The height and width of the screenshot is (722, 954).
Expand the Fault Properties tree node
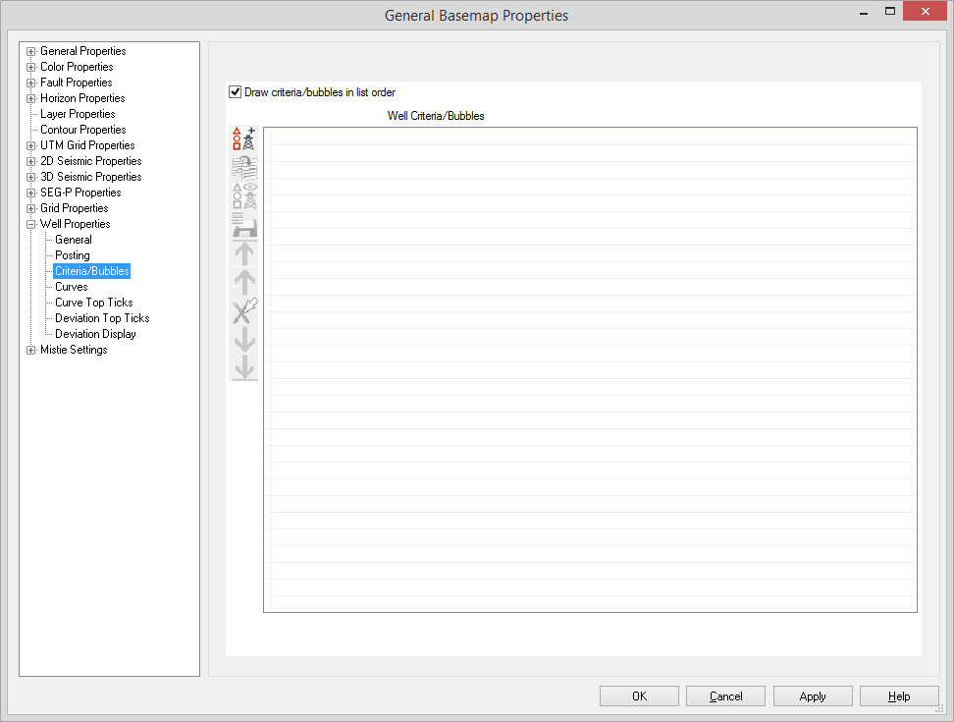tap(31, 83)
